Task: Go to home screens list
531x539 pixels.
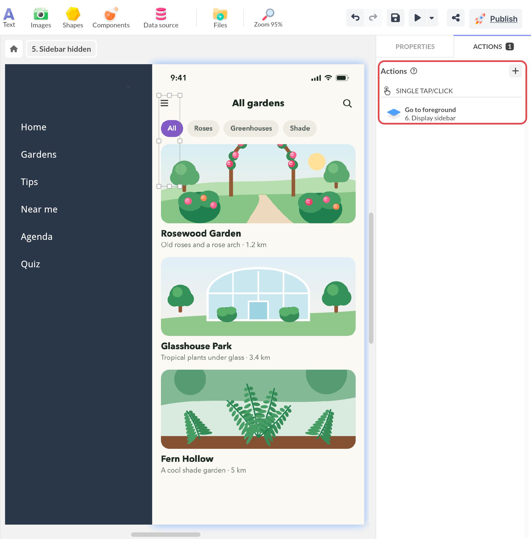Action: tap(14, 49)
